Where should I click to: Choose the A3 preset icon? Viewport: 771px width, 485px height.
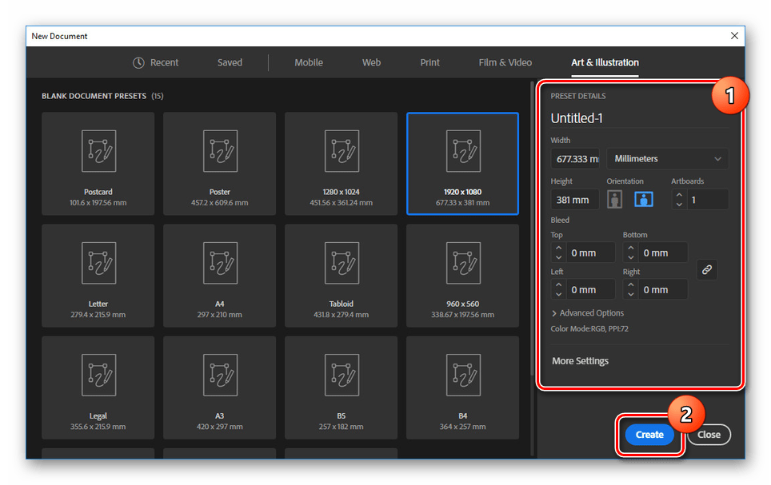(x=220, y=375)
